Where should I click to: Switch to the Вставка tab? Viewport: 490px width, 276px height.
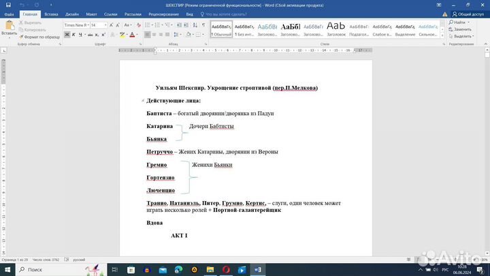[x=51, y=14]
